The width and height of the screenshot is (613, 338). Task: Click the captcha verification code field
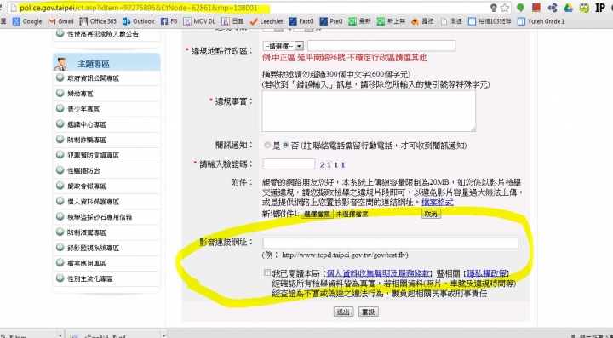coord(289,164)
